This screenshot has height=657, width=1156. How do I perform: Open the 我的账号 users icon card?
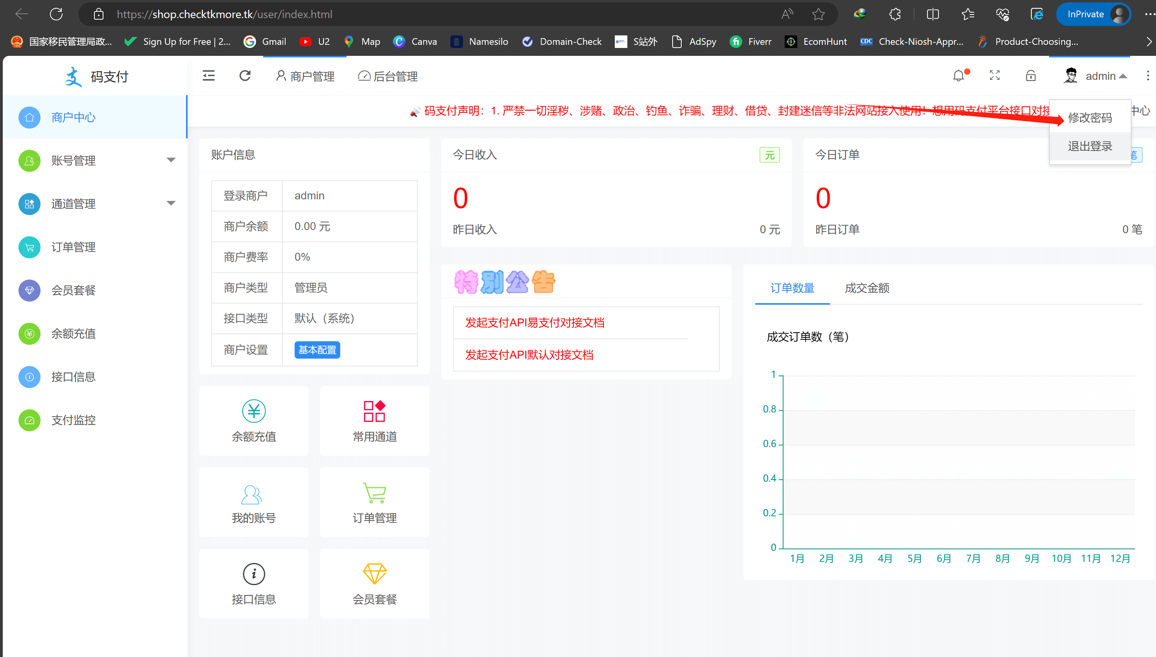254,502
